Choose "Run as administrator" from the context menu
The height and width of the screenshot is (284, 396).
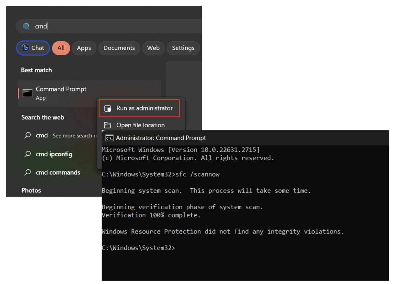(x=144, y=108)
